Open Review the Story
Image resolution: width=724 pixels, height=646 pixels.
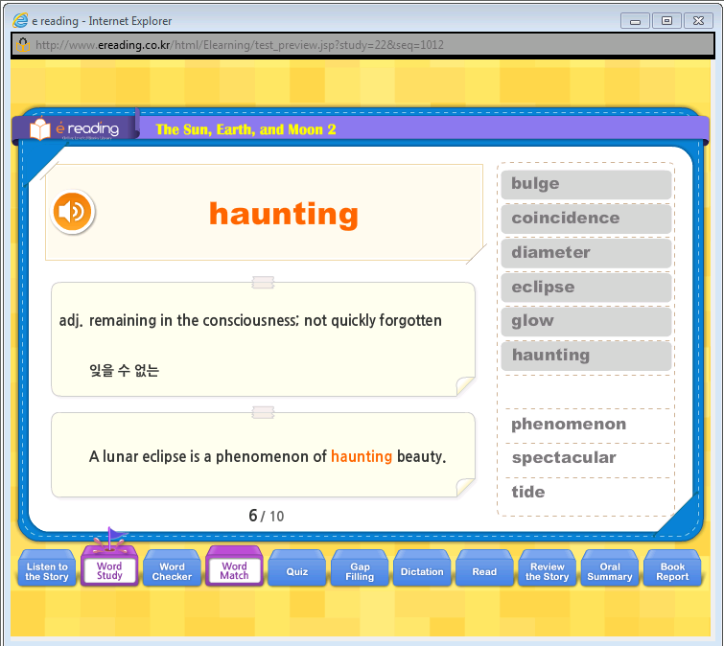(x=548, y=569)
